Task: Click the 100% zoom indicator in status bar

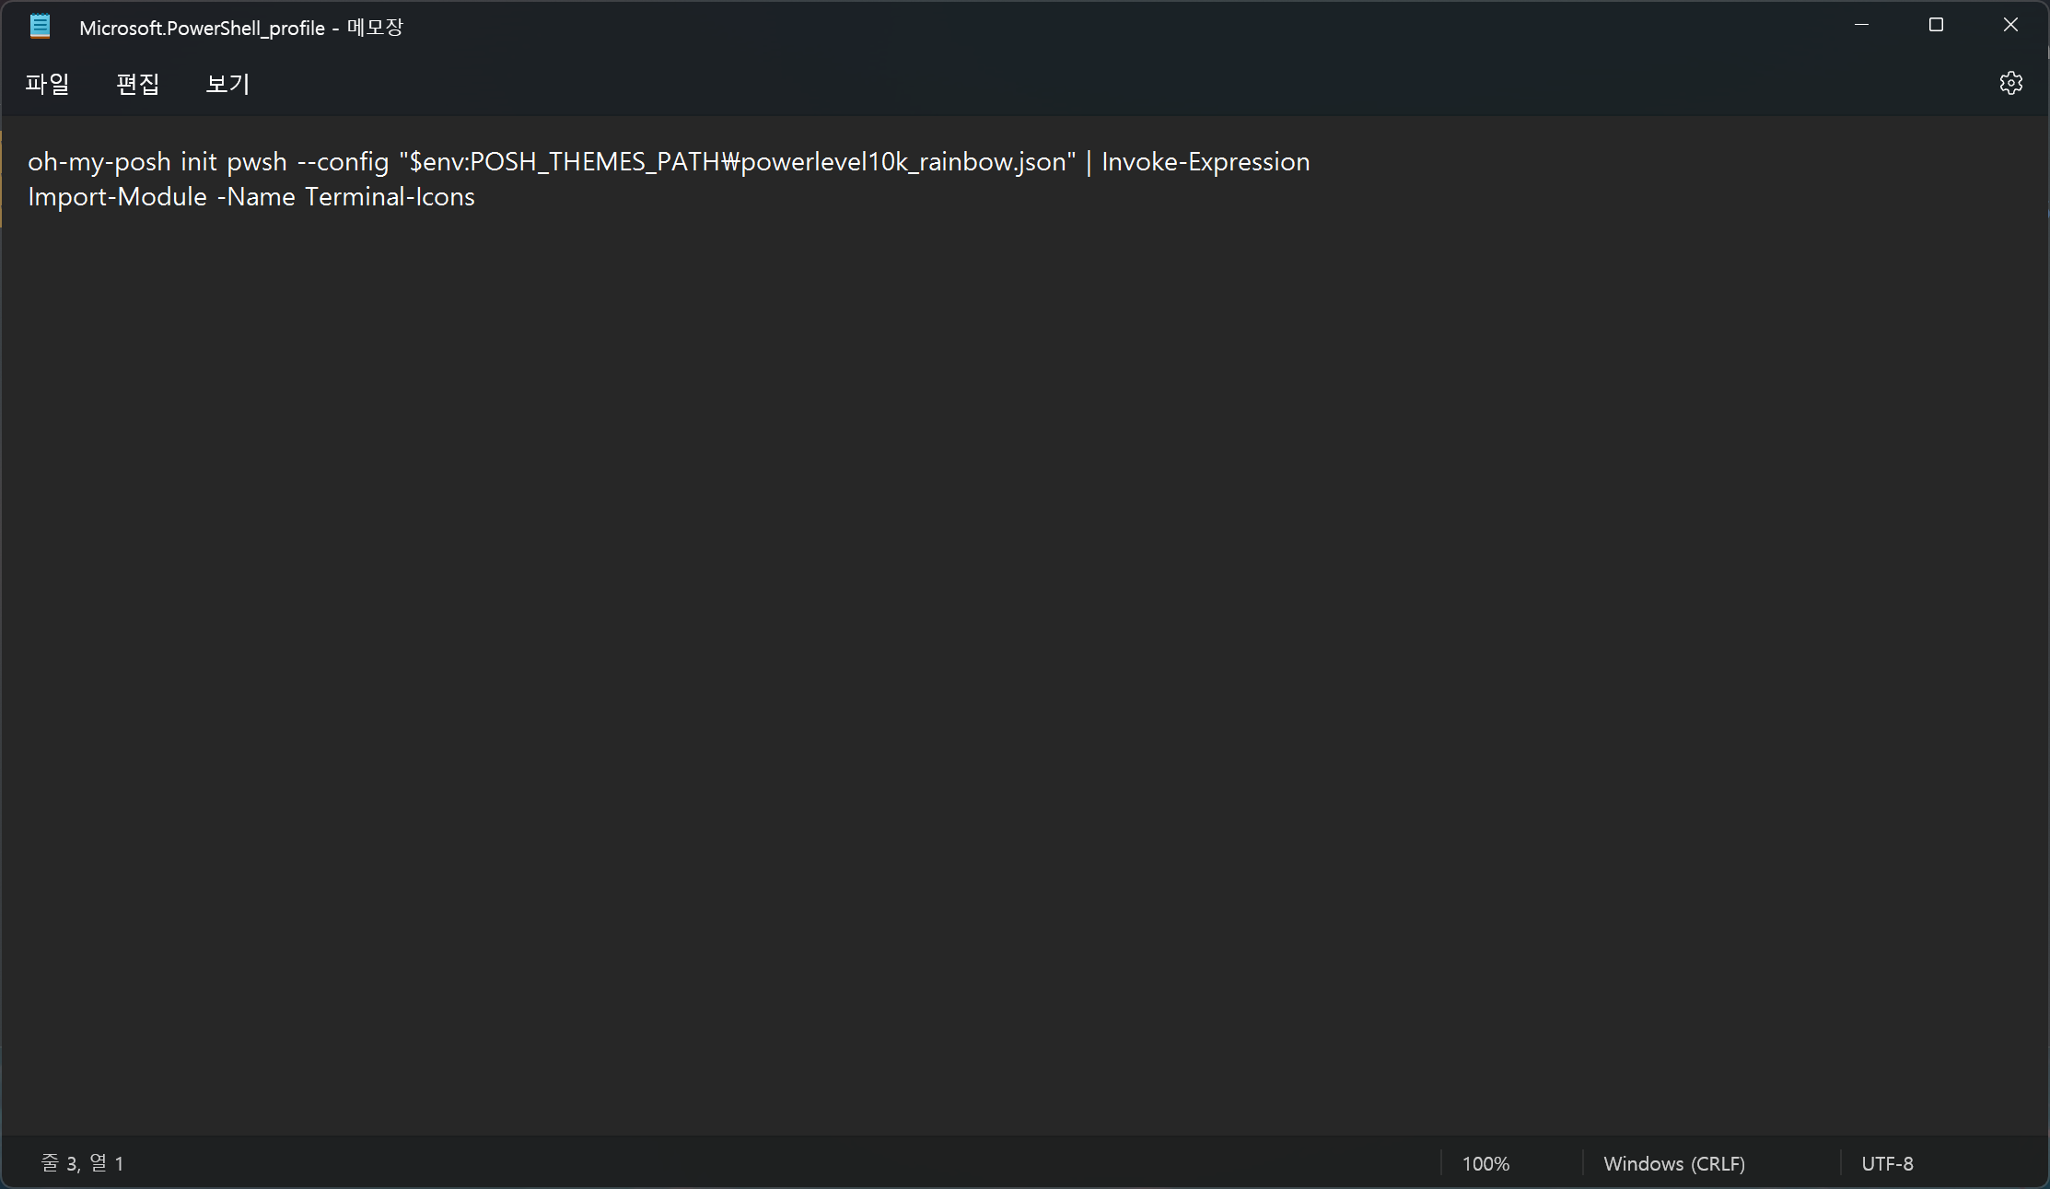Action: (x=1485, y=1163)
